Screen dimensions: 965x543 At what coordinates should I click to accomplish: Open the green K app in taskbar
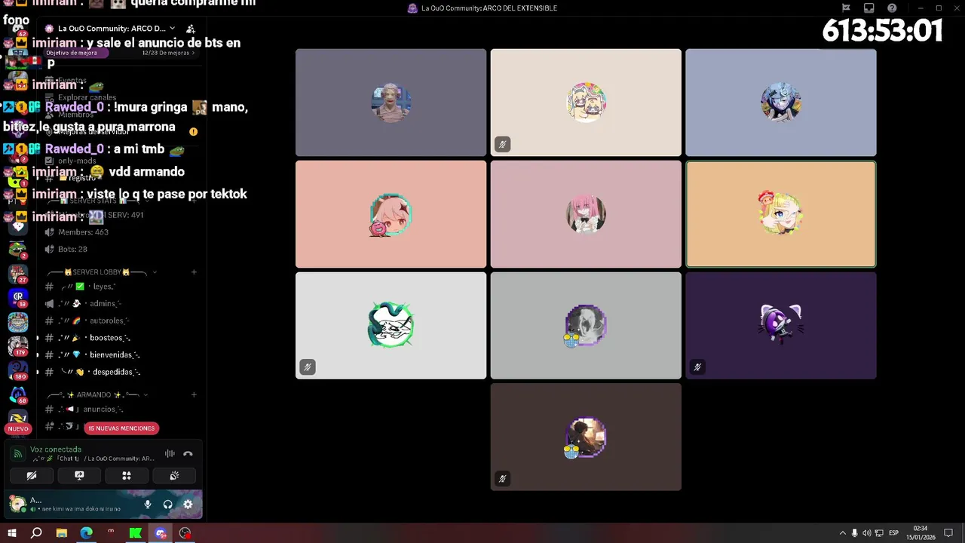click(x=136, y=533)
